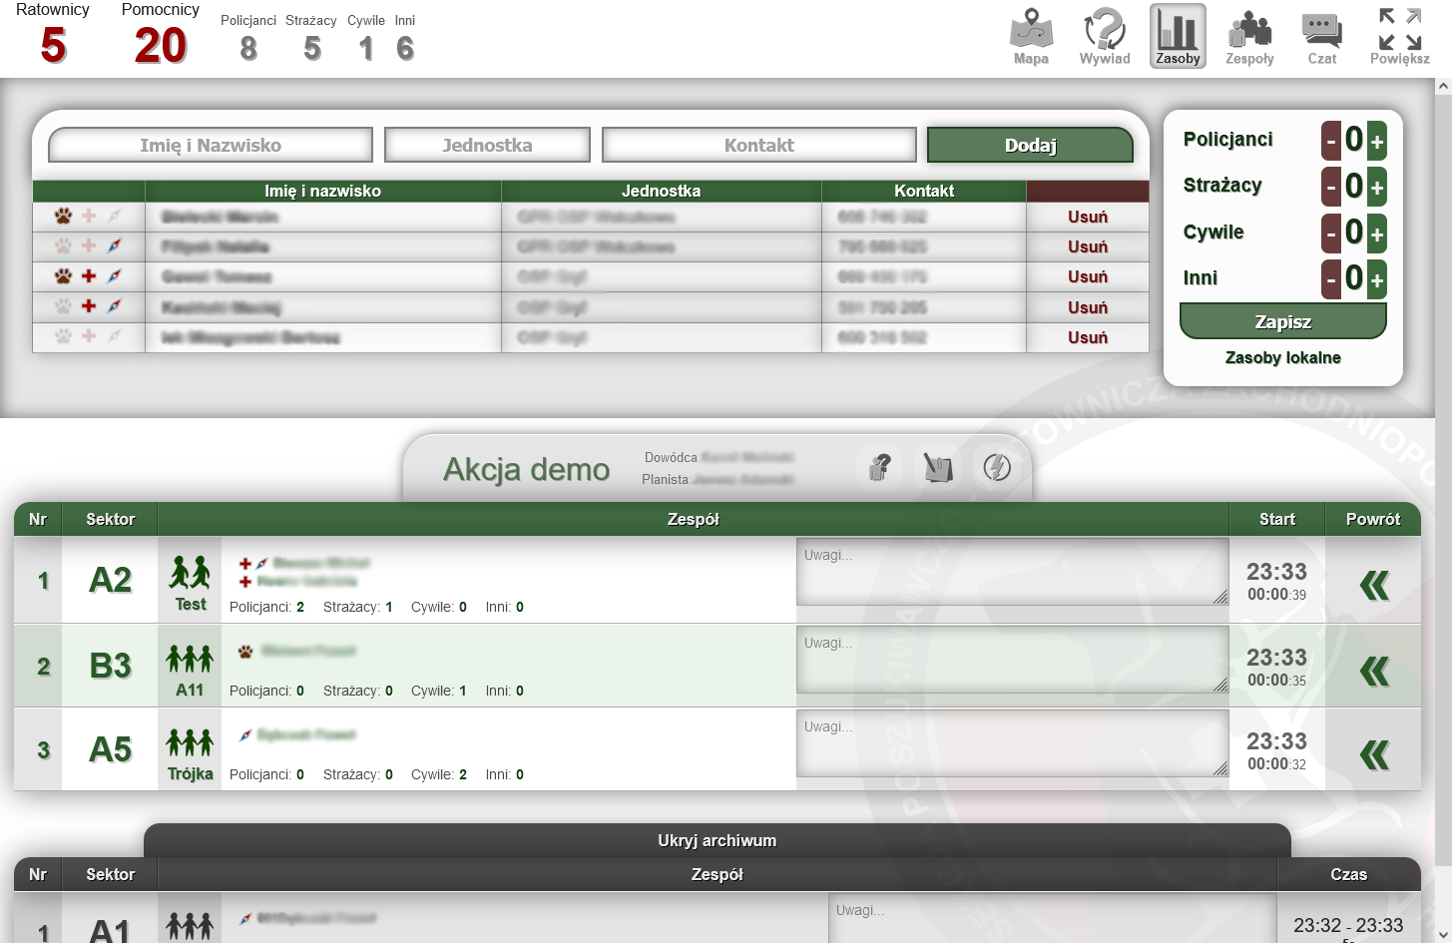Decrease the Inni count with minus
The width and height of the screenshot is (1452, 943).
1331,279
